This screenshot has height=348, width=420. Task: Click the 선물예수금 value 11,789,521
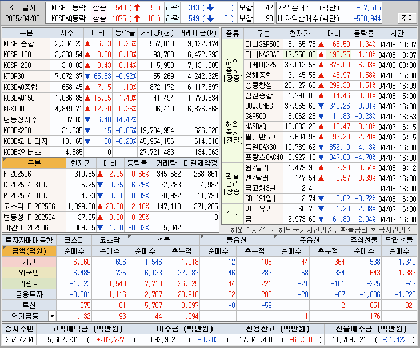coord(349,339)
